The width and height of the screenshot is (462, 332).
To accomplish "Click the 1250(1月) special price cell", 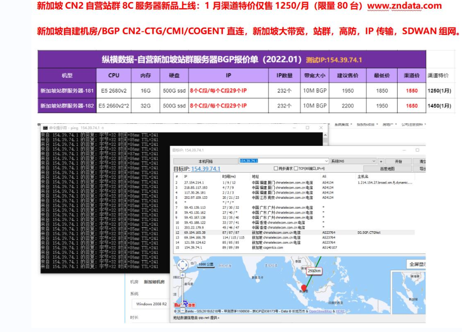I will click(439, 90).
